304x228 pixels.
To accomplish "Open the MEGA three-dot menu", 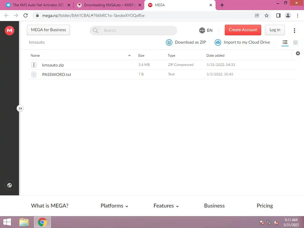I will 294,31.
